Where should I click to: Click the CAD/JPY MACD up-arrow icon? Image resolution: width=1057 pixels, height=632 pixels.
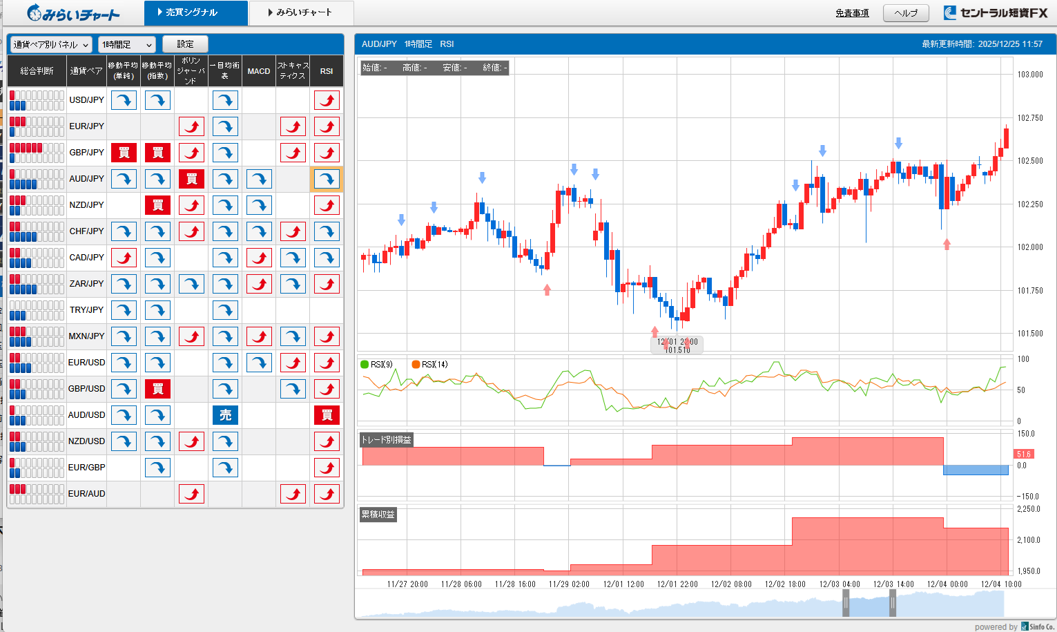259,258
